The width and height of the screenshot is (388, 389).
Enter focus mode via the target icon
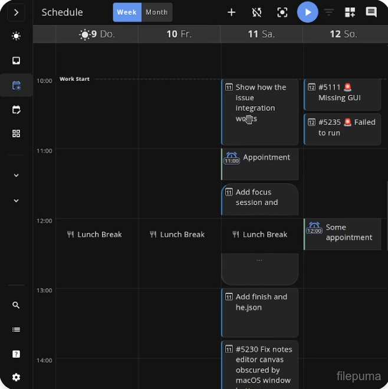click(x=282, y=12)
